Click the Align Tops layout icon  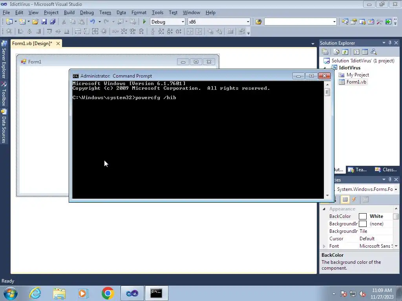49,31
